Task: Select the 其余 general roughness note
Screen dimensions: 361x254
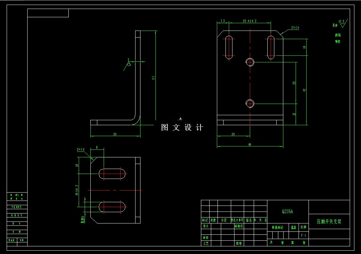Action: coord(335,25)
